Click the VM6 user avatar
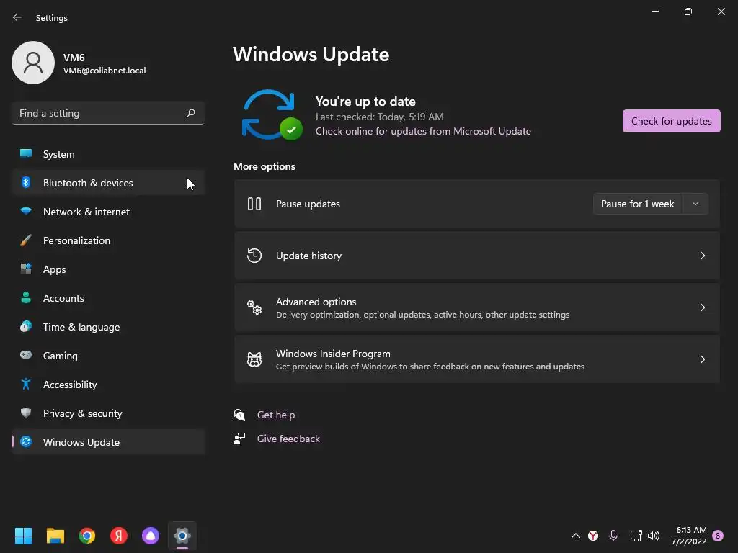 coord(33,63)
